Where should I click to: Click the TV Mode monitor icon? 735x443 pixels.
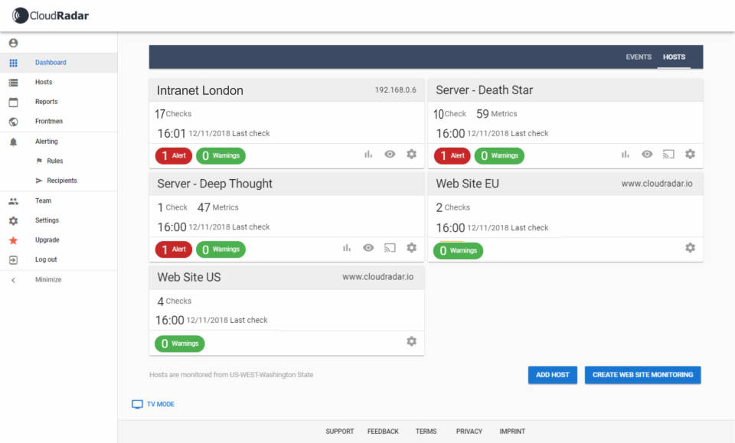pos(137,404)
